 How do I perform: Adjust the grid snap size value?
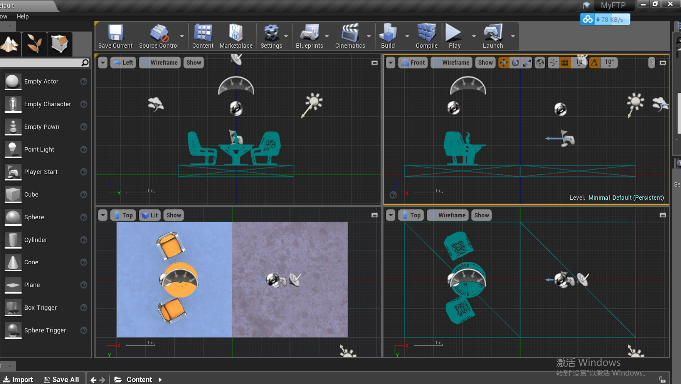click(x=579, y=62)
